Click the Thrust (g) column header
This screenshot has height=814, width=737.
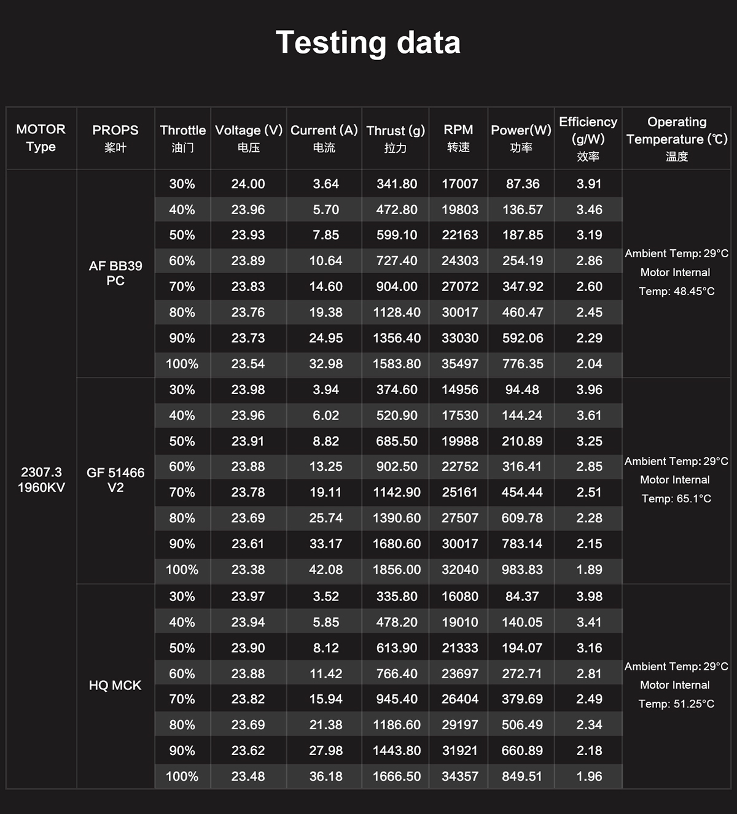click(x=396, y=138)
